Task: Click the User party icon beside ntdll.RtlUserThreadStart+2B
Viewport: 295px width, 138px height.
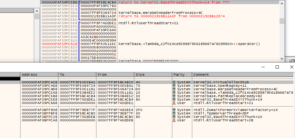Action: tap(174, 120)
